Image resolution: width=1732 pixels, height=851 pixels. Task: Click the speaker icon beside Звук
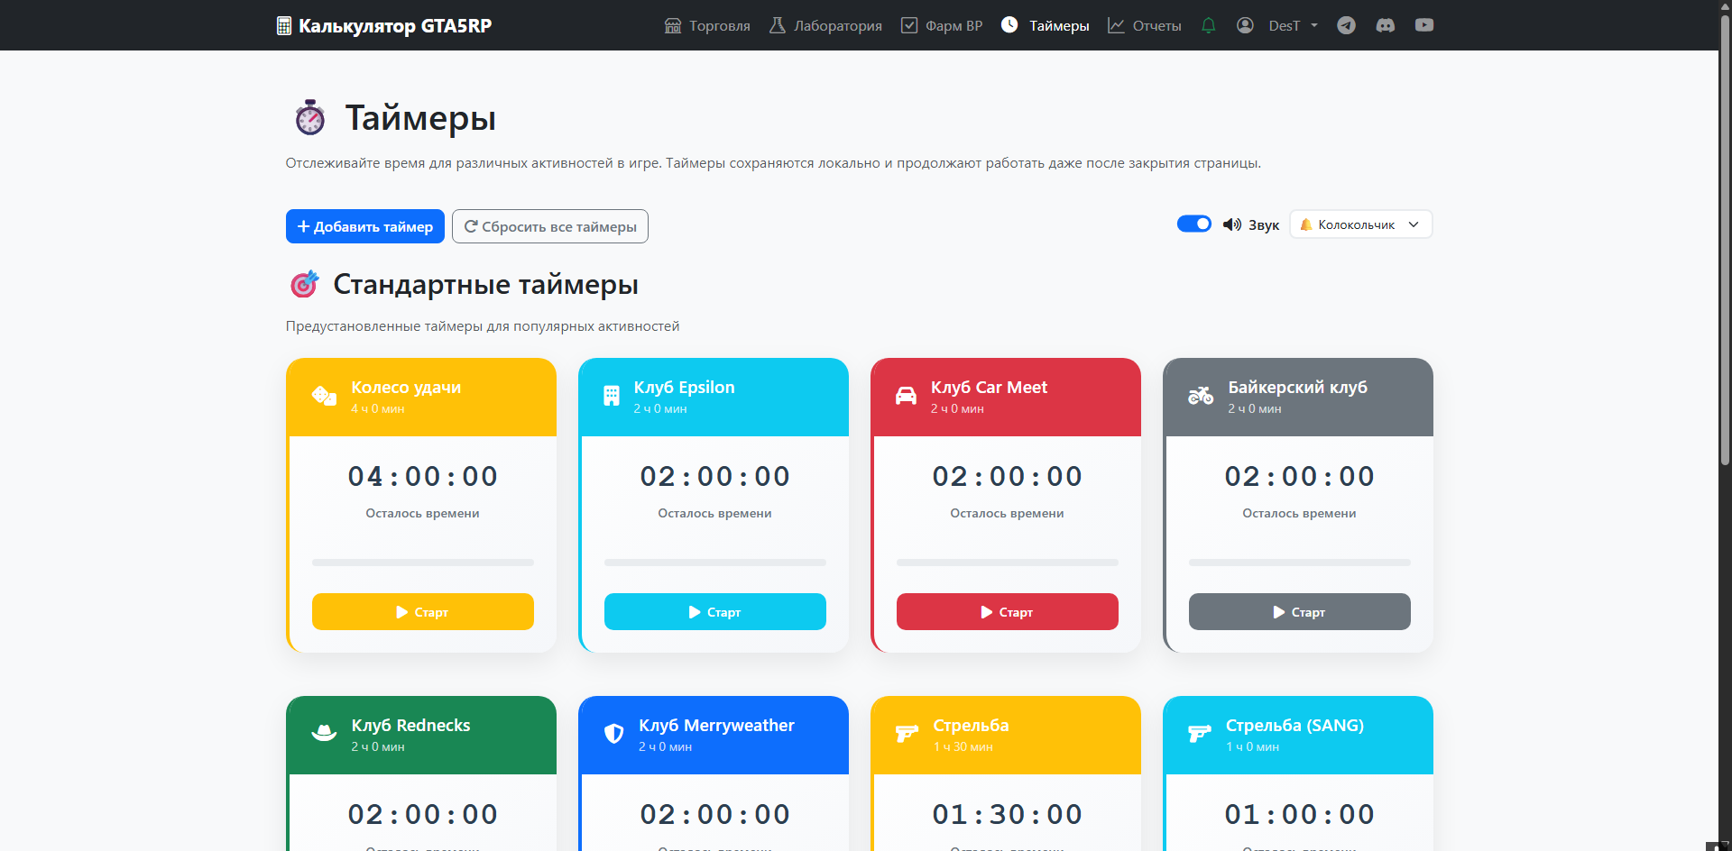coord(1232,224)
